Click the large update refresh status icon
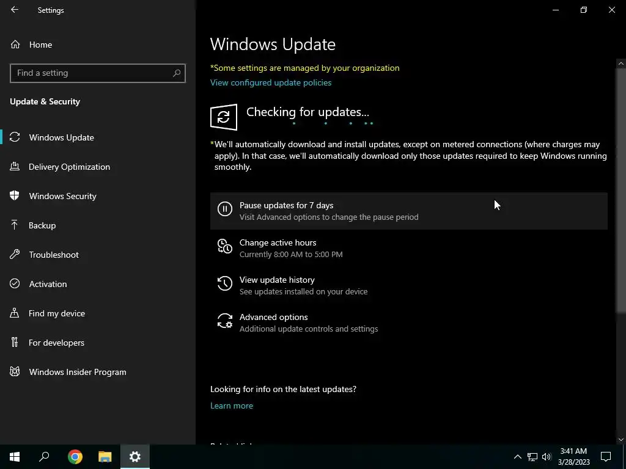The height and width of the screenshot is (469, 626). coord(224,117)
